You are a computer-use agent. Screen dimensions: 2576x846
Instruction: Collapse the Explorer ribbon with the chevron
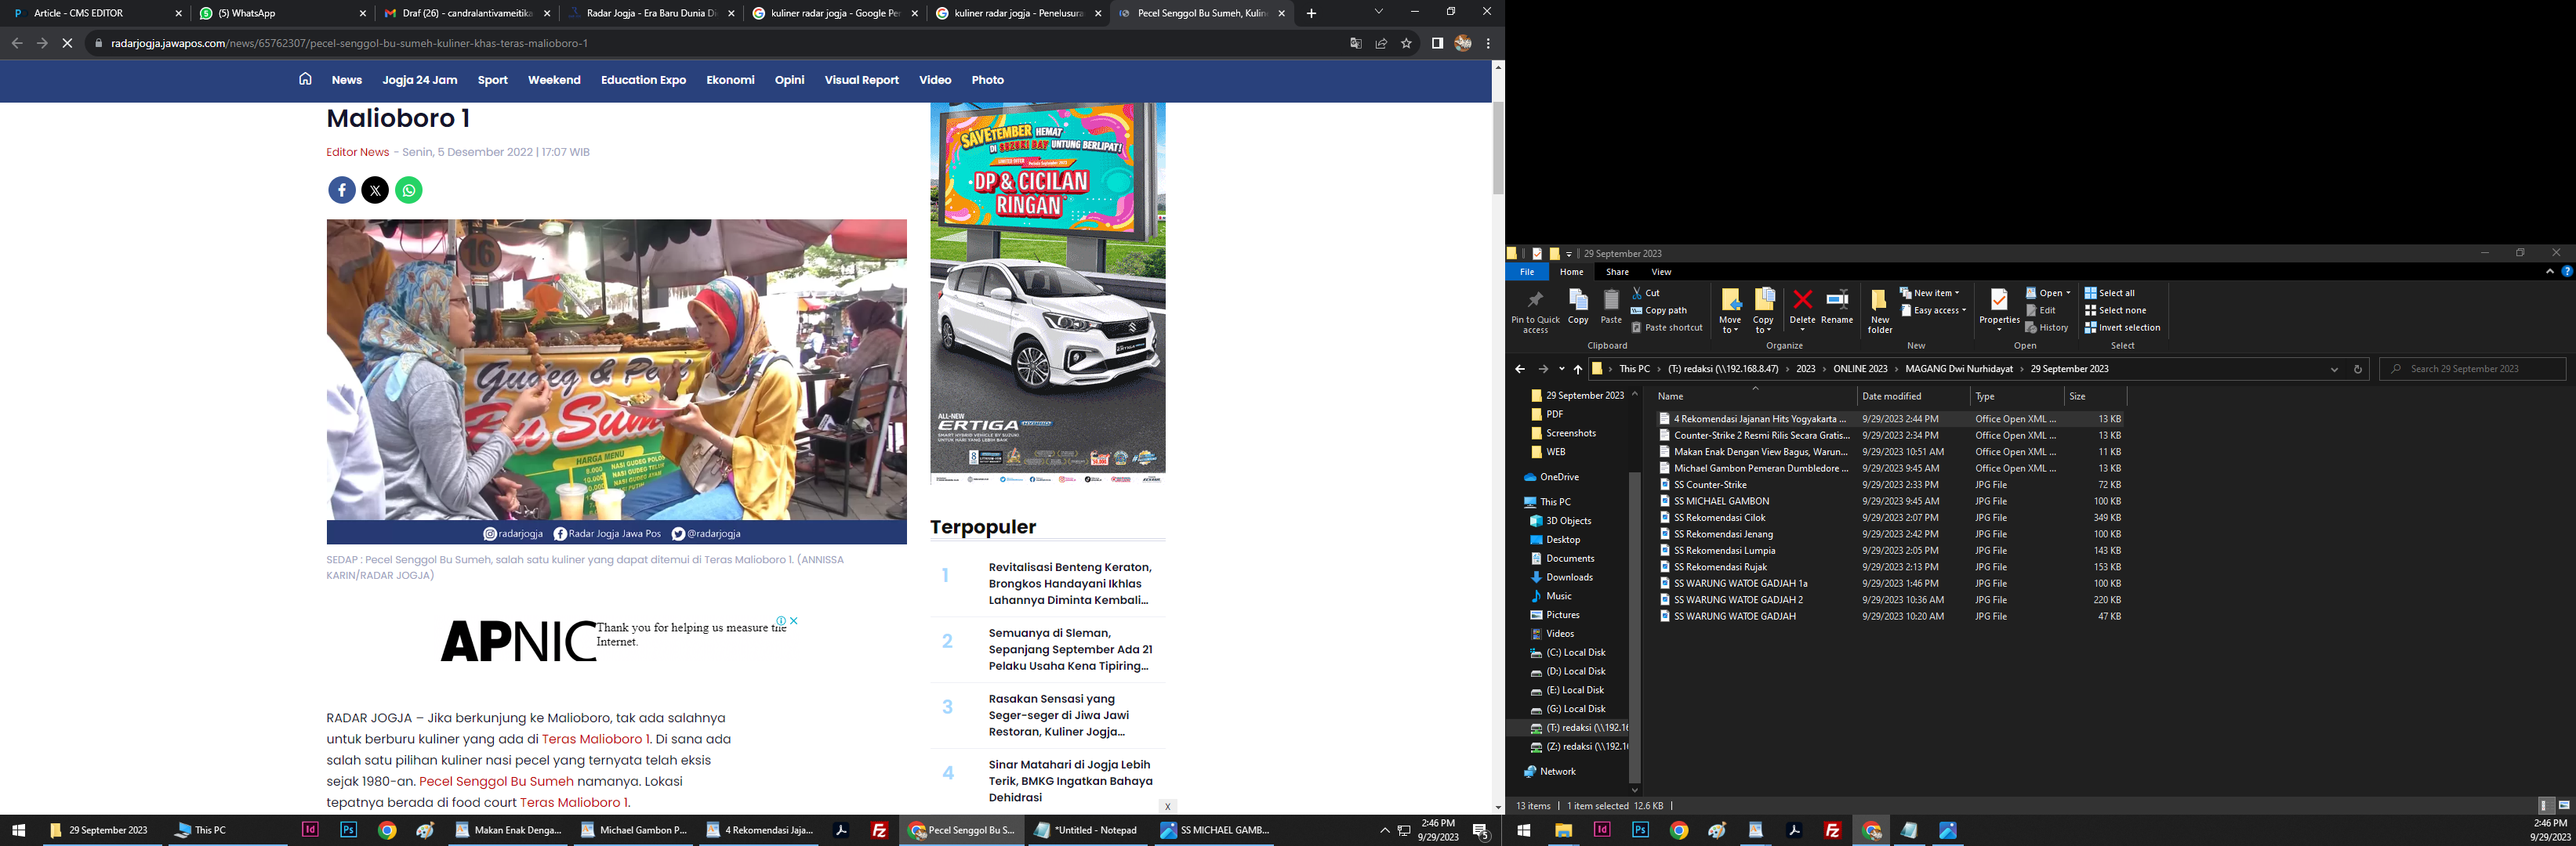pos(2549,272)
